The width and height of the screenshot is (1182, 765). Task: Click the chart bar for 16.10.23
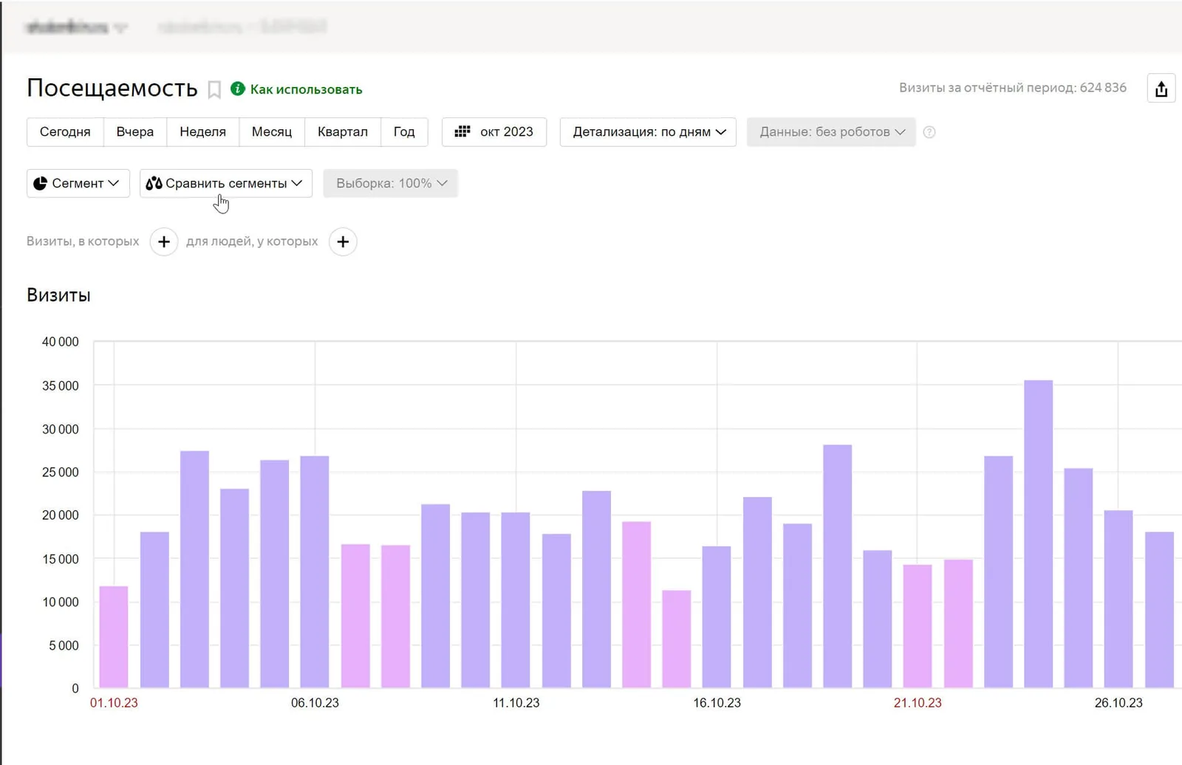(717, 617)
